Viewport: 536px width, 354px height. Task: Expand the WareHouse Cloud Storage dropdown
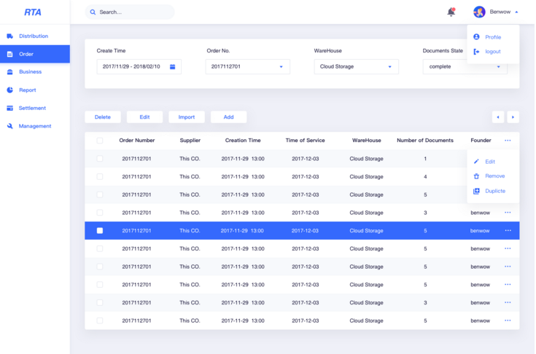click(x=389, y=66)
